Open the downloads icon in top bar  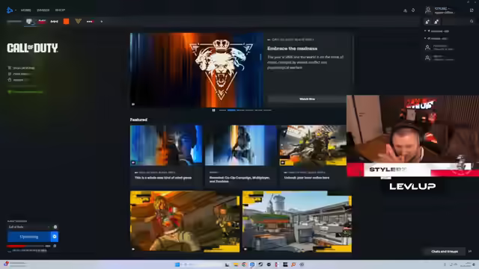[405, 10]
